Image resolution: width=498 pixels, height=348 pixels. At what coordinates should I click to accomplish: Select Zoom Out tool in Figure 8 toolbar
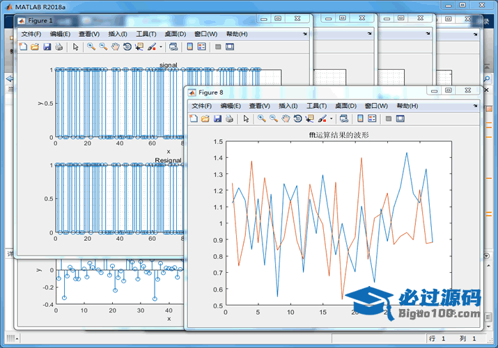pyautogui.click(x=274, y=118)
